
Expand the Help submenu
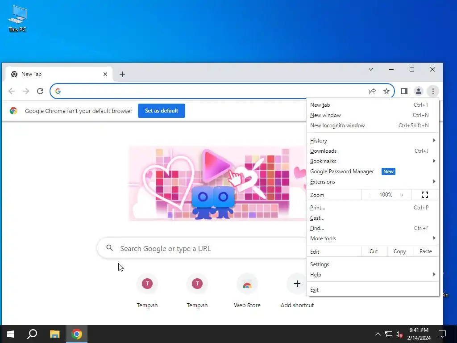(x=373, y=275)
